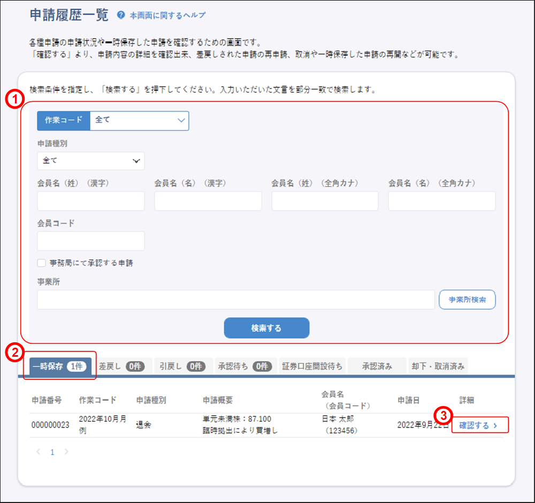Click the previous page arrow in pagination
This screenshot has width=535, height=503.
(38, 452)
